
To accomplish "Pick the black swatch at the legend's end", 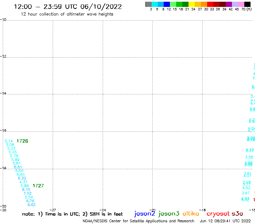I will (x=247, y=4).
